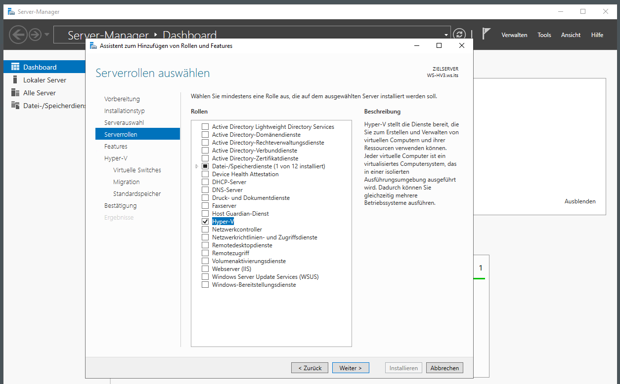Enable the DNS-Server role
This screenshot has width=620, height=384.
point(205,190)
